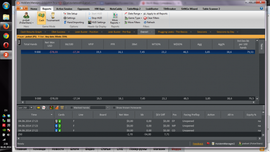Click HoldemManager2 database in status bar
Screen dimensions: 270x152
[223, 144]
